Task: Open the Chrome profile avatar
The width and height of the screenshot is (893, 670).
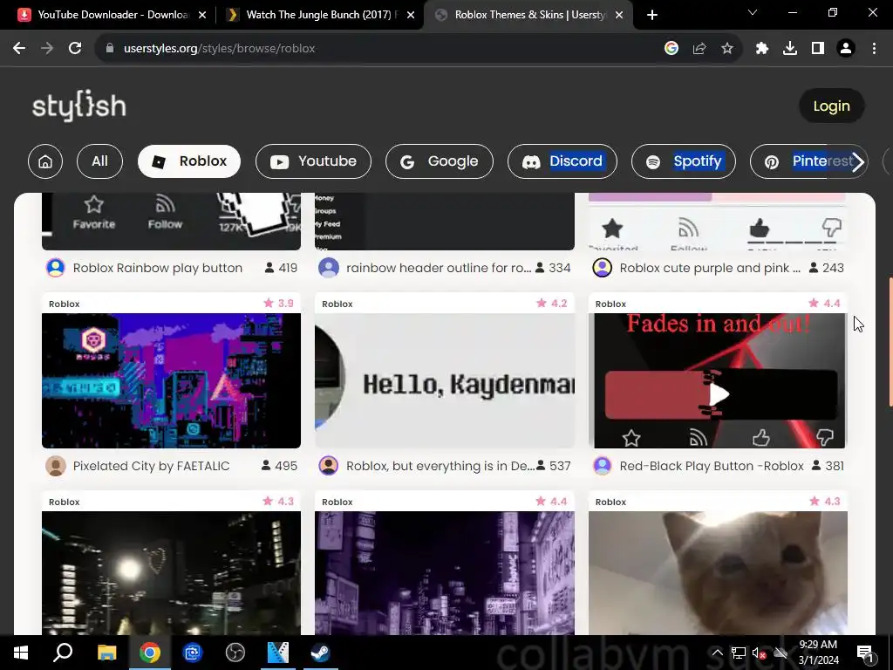Action: (x=846, y=49)
